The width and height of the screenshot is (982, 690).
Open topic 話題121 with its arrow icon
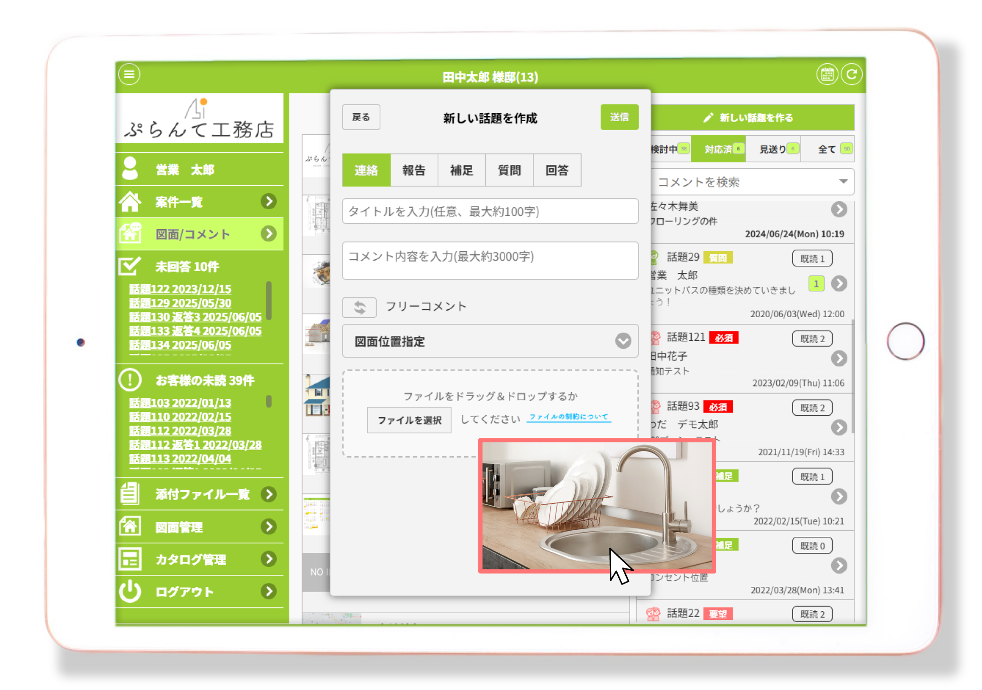coord(839,358)
